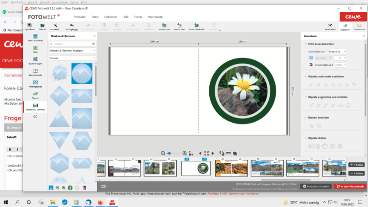This screenshot has height=207, width=368.
Task: Open the Hintergründe backgrounds panel
Action: pyautogui.click(x=35, y=83)
